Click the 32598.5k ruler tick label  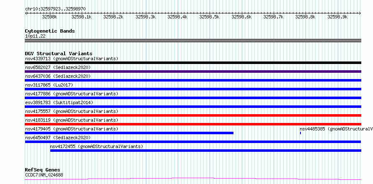(x=209, y=17)
